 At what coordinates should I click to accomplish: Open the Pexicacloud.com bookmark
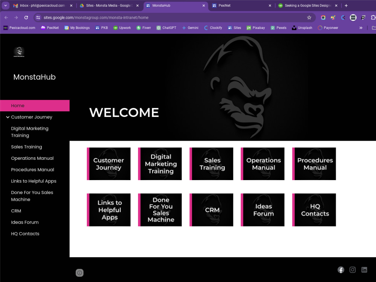pyautogui.click(x=20, y=28)
